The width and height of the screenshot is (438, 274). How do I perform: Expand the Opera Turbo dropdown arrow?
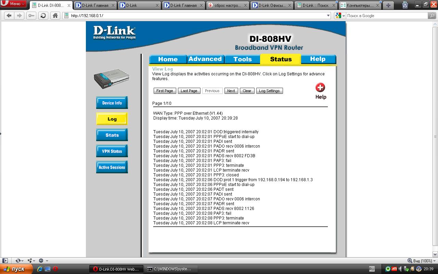pos(47,261)
